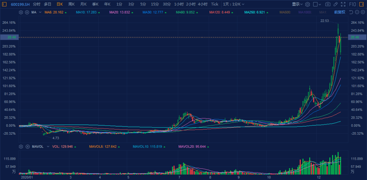Screen dimensions: 367x180
Task: Click stock code 600199.SH
Action: click(x=20, y=4)
